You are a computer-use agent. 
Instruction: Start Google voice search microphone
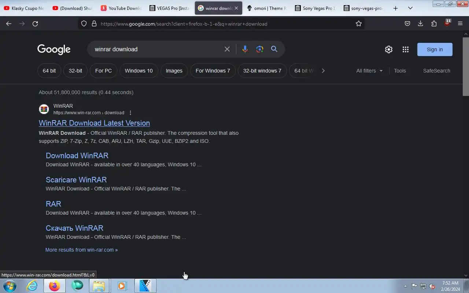coord(245,49)
